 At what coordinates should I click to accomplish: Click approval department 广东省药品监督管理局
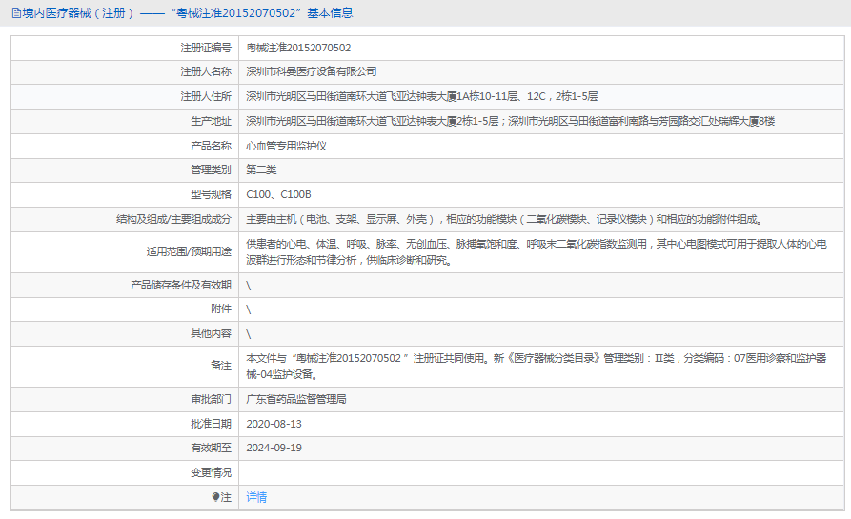tap(295, 399)
